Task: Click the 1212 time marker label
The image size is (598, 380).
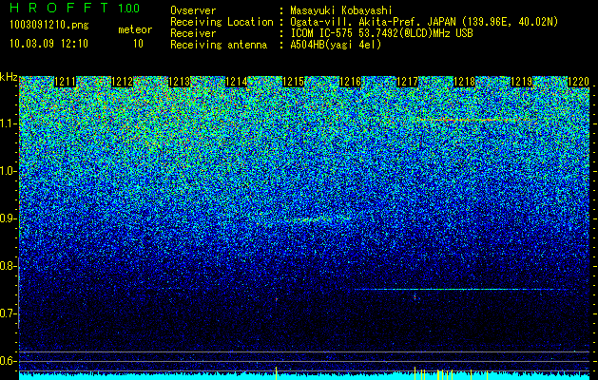Action: (x=123, y=82)
